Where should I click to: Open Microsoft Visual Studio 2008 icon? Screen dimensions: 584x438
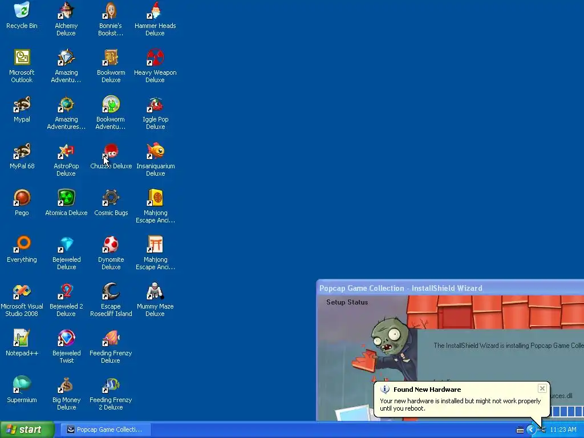(22, 291)
